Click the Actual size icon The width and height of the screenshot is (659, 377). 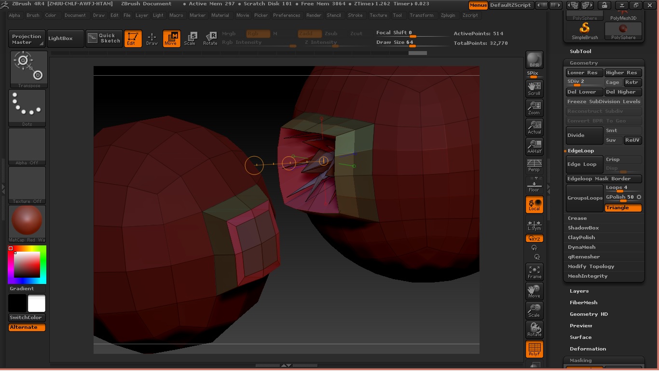point(534,127)
